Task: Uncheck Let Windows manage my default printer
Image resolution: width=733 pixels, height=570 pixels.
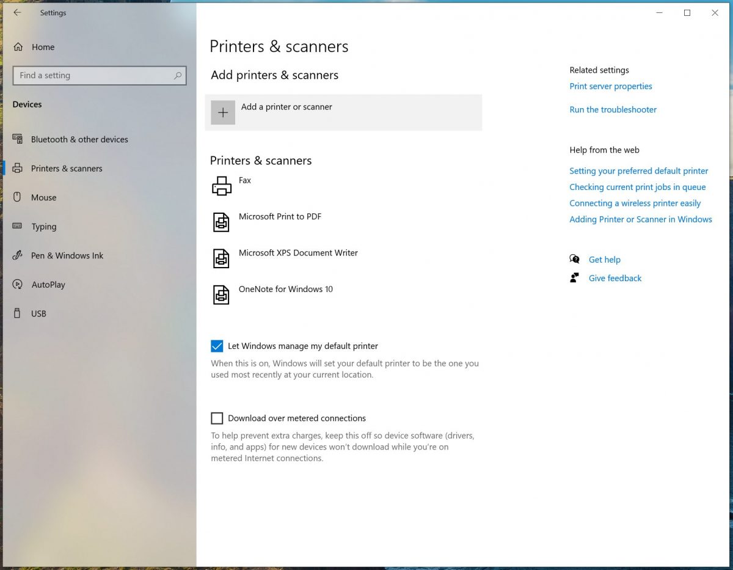Action: pos(217,346)
